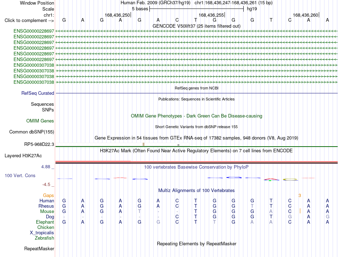Open 'Short Genetic Variants from dbSNP release 155' title
The width and height of the screenshot is (338, 257).
click(196, 127)
